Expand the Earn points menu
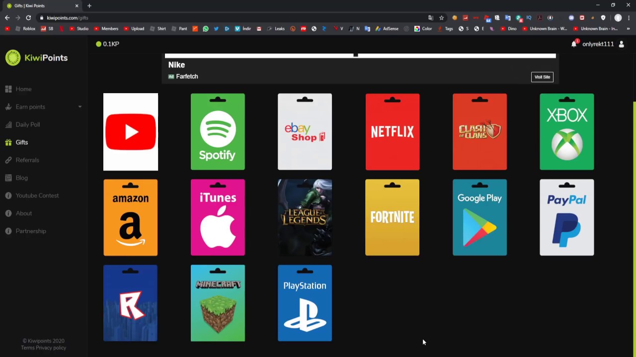The height and width of the screenshot is (357, 636). (x=44, y=107)
